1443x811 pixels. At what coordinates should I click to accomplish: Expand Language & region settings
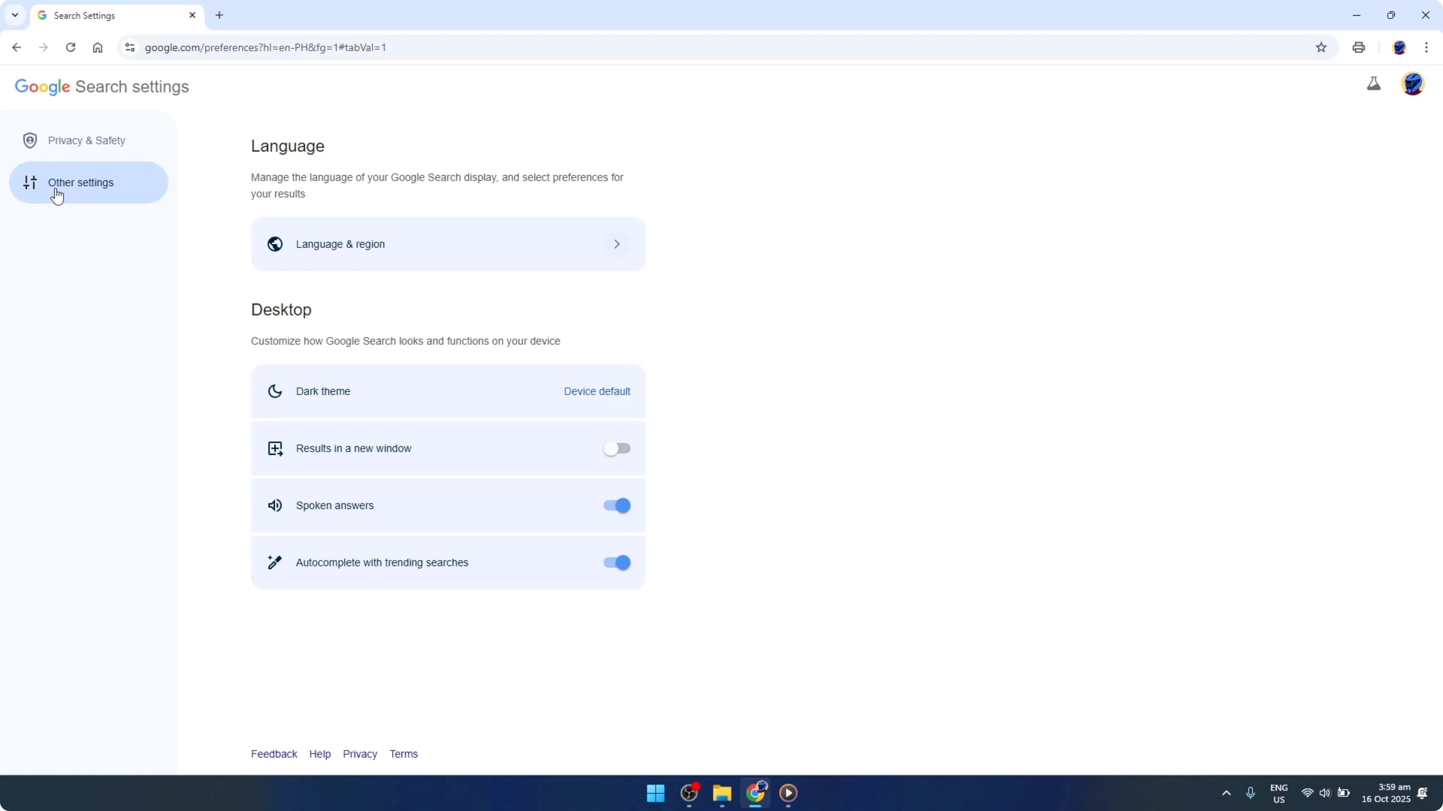click(x=616, y=244)
